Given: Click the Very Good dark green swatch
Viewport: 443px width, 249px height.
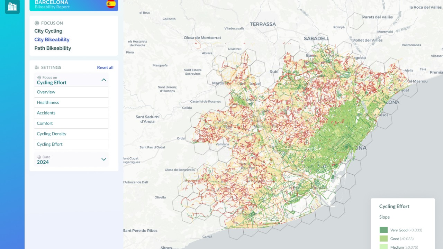Looking at the screenshot, I should (x=383, y=230).
